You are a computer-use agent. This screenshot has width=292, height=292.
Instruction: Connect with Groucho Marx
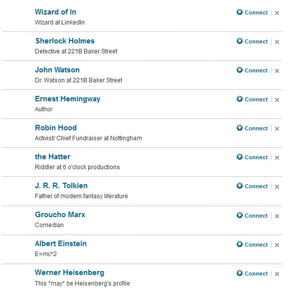pyautogui.click(x=256, y=216)
